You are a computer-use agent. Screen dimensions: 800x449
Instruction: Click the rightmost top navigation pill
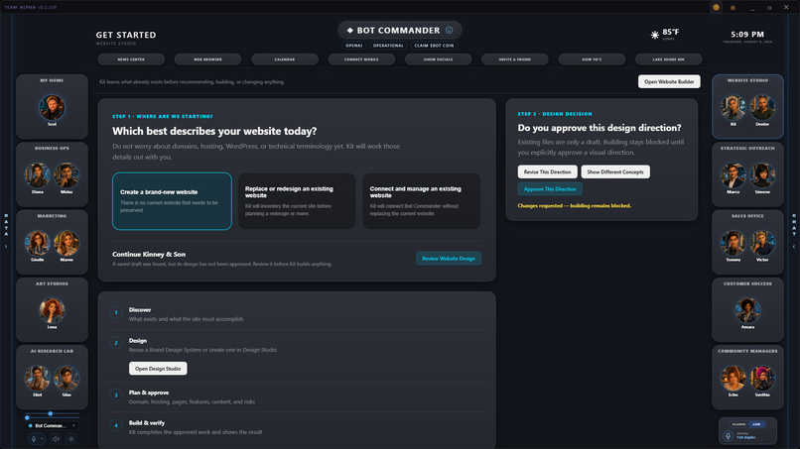point(668,59)
